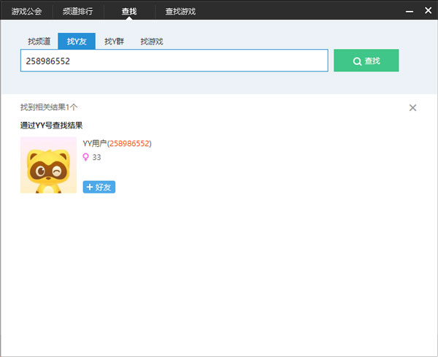438x357 pixels.
Task: Dismiss search results with the gray X
Action: [412, 108]
